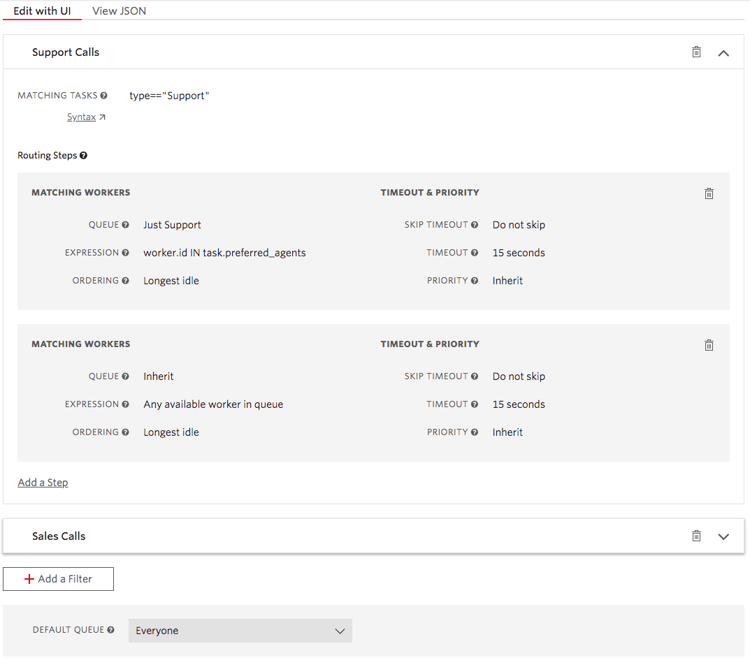Open the MATCHING TASKS help tooltip

click(103, 95)
